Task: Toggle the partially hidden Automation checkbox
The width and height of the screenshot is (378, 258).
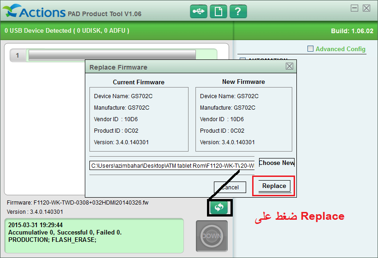Action: pos(243,59)
